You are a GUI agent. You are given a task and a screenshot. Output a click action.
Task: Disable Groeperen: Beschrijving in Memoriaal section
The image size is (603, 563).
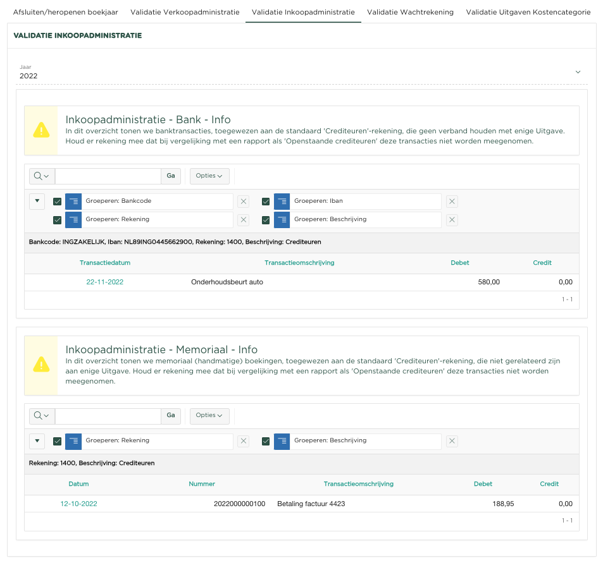tap(266, 441)
